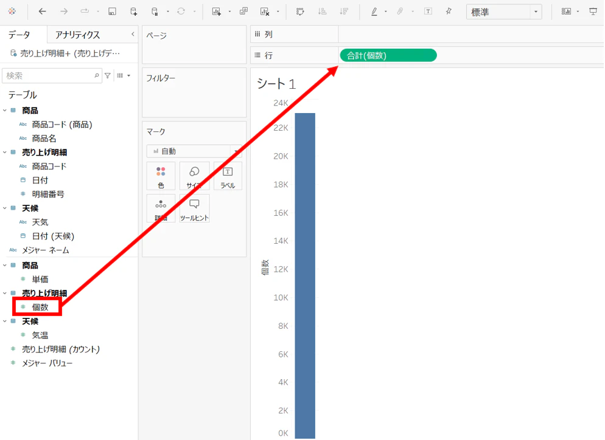The width and height of the screenshot is (605, 440).
Task: Open dropdown arrow next to clear sheet icon
Action: pyautogui.click(x=278, y=12)
